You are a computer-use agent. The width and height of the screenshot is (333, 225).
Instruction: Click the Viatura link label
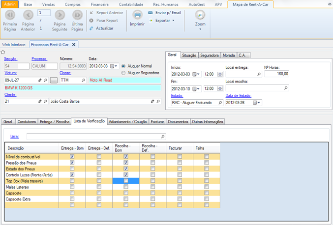point(10,73)
